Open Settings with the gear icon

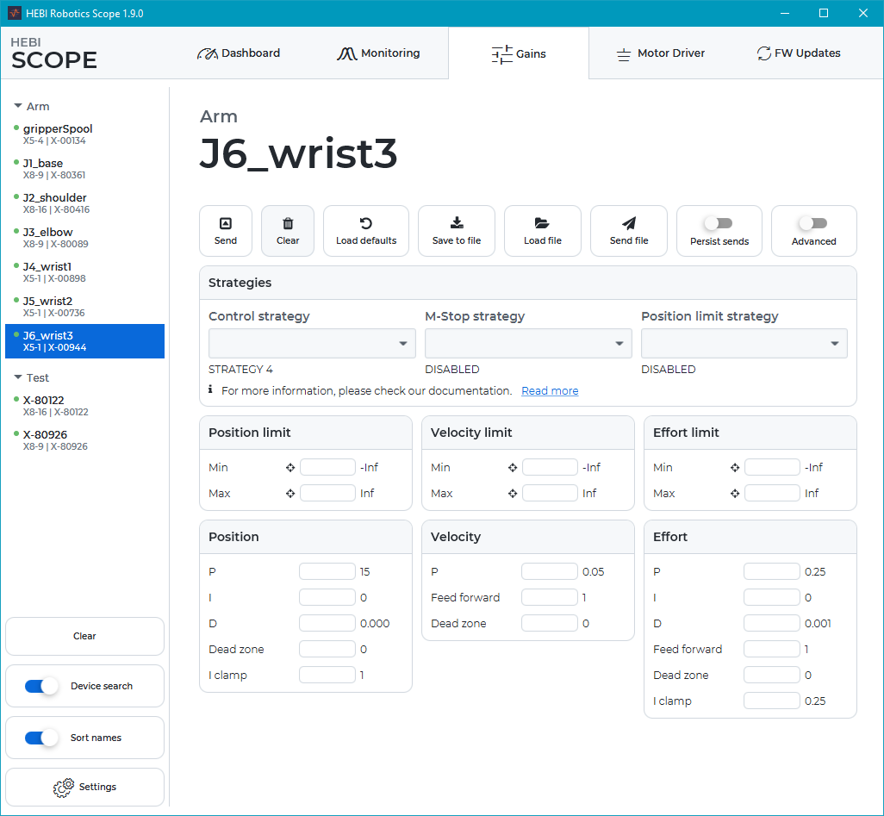pos(64,788)
